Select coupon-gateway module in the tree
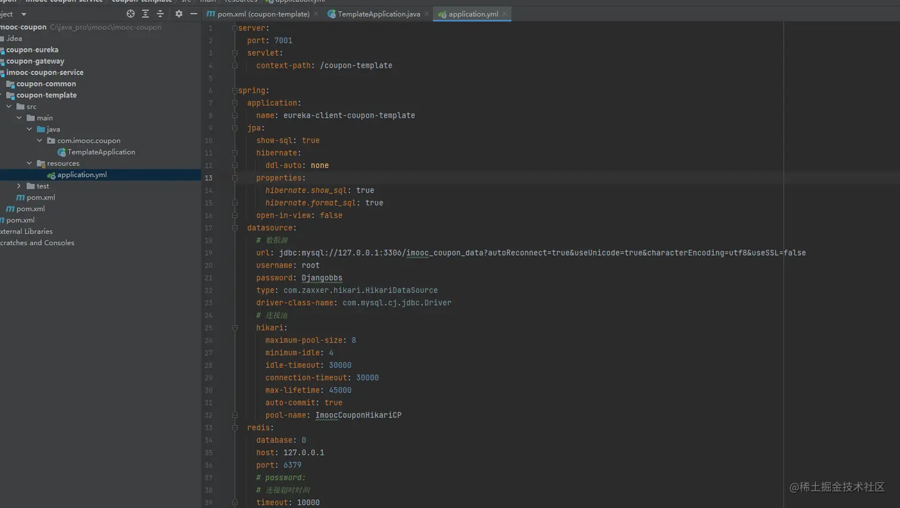The height and width of the screenshot is (508, 900). (35, 61)
